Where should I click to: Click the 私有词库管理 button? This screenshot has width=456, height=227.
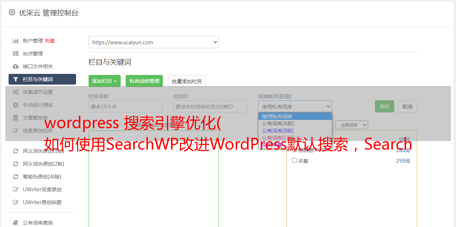click(144, 81)
